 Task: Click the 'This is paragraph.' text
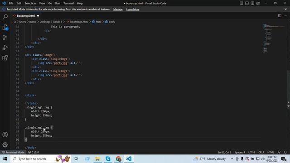65,27
